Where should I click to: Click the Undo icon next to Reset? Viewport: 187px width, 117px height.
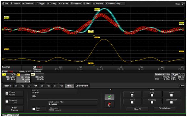[183, 4]
